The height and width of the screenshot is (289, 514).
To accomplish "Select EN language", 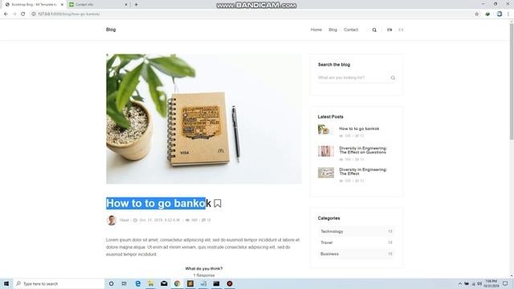I will 390,30.
